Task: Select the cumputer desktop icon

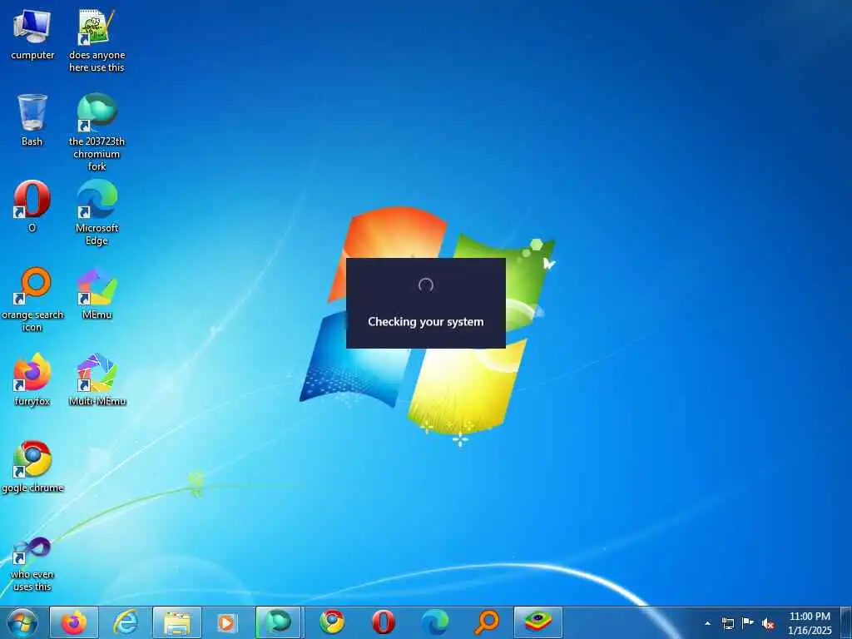Action: [x=32, y=34]
